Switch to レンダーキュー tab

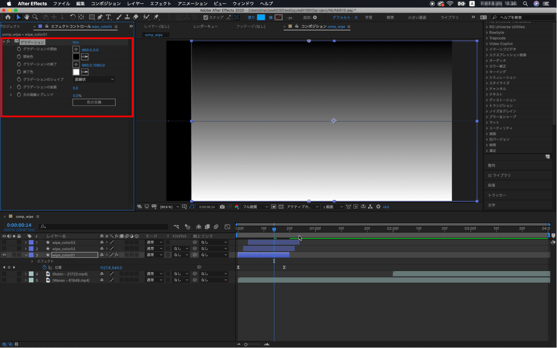[206, 27]
